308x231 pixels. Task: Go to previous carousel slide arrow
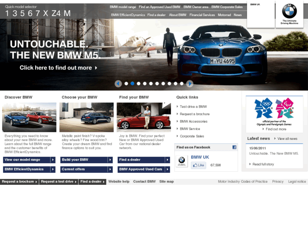pos(118,83)
